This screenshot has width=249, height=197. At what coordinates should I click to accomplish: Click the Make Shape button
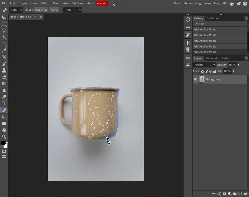[54, 10]
